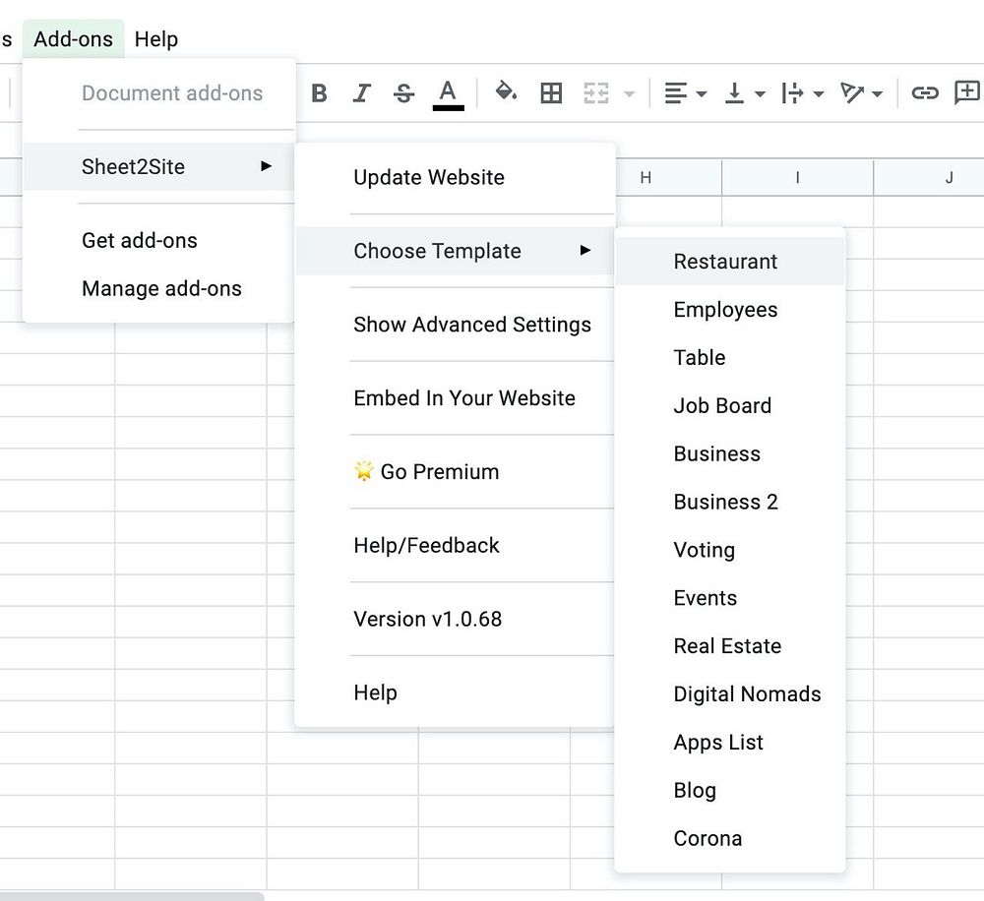Choose Get add-ons
Image resolution: width=984 pixels, height=901 pixels.
[158, 240]
